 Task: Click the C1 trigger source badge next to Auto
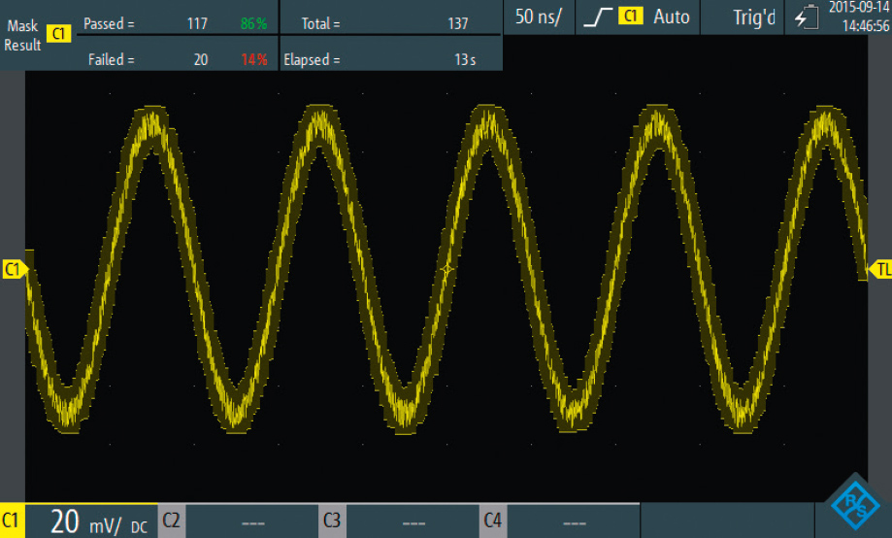point(632,17)
